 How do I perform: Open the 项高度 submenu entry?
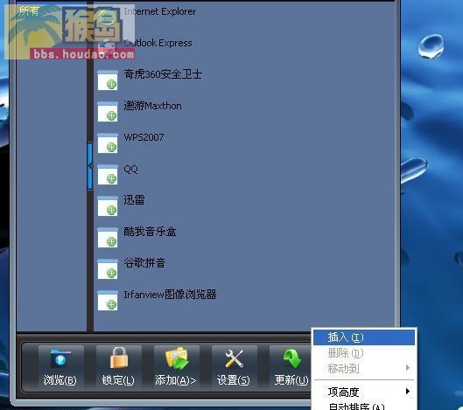364,392
